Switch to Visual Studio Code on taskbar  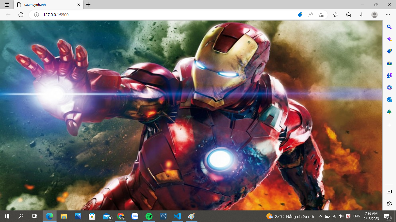(x=177, y=216)
